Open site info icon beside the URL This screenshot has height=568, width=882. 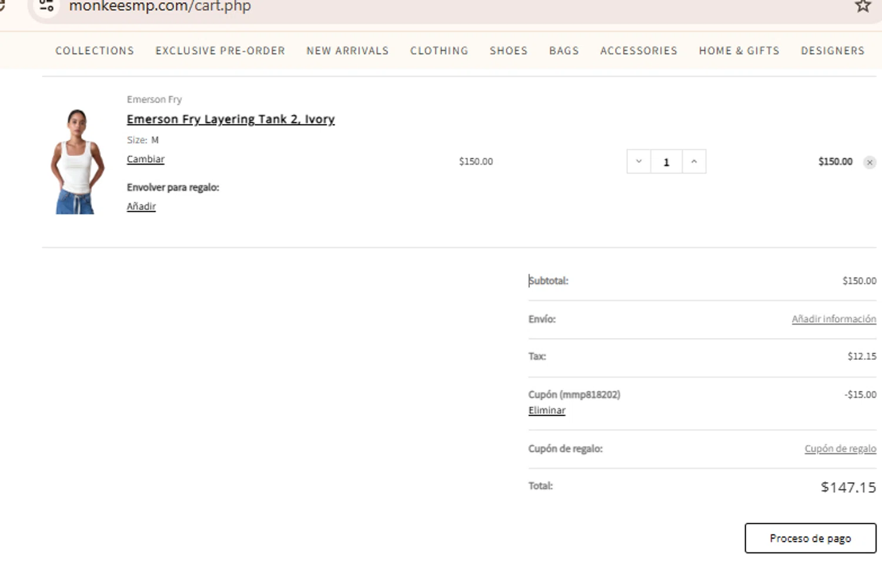46,6
